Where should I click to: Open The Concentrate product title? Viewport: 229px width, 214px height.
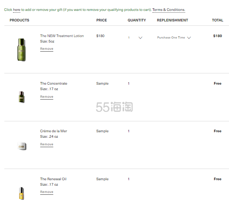[54, 84]
